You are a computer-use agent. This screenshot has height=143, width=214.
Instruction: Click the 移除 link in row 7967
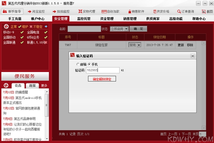tap(190, 45)
